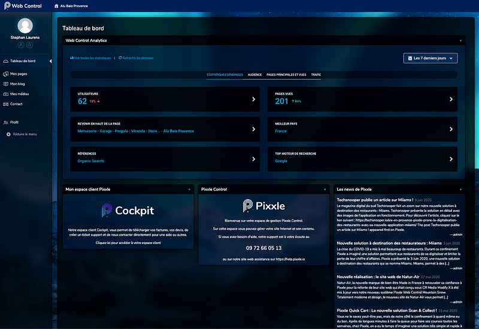Viewport: 479px width, 329px height.
Task: Click Google search engine value
Action: [x=281, y=161]
